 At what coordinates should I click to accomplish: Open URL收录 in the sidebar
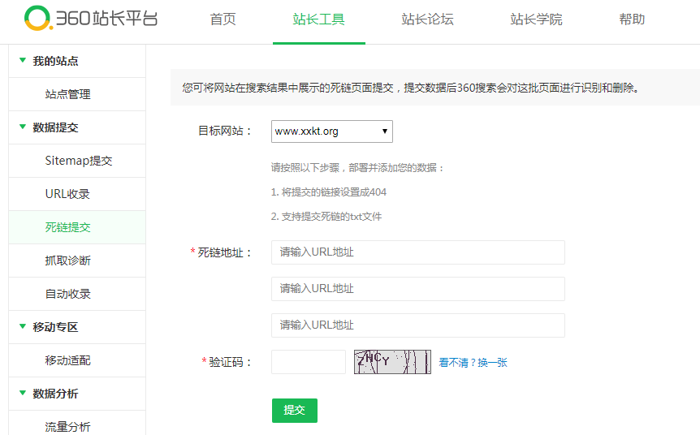tap(77, 194)
